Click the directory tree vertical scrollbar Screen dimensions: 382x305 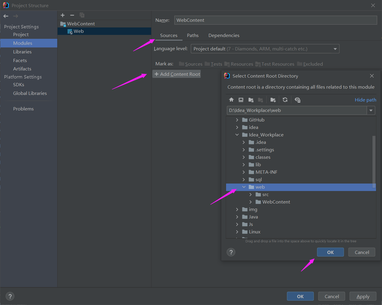pyautogui.click(x=374, y=162)
